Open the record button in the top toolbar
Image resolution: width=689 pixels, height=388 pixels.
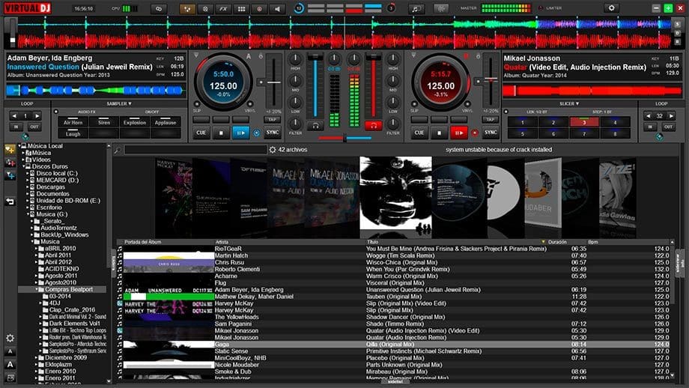click(259, 9)
